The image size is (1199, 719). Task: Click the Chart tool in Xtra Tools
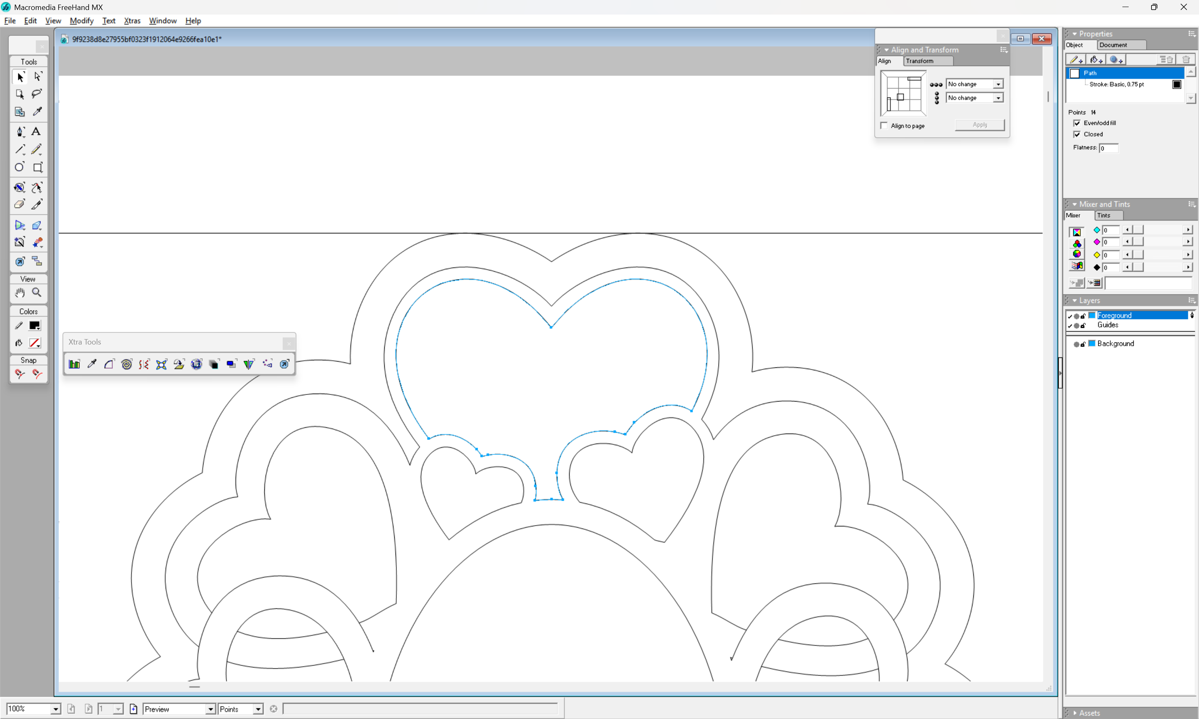click(x=74, y=364)
